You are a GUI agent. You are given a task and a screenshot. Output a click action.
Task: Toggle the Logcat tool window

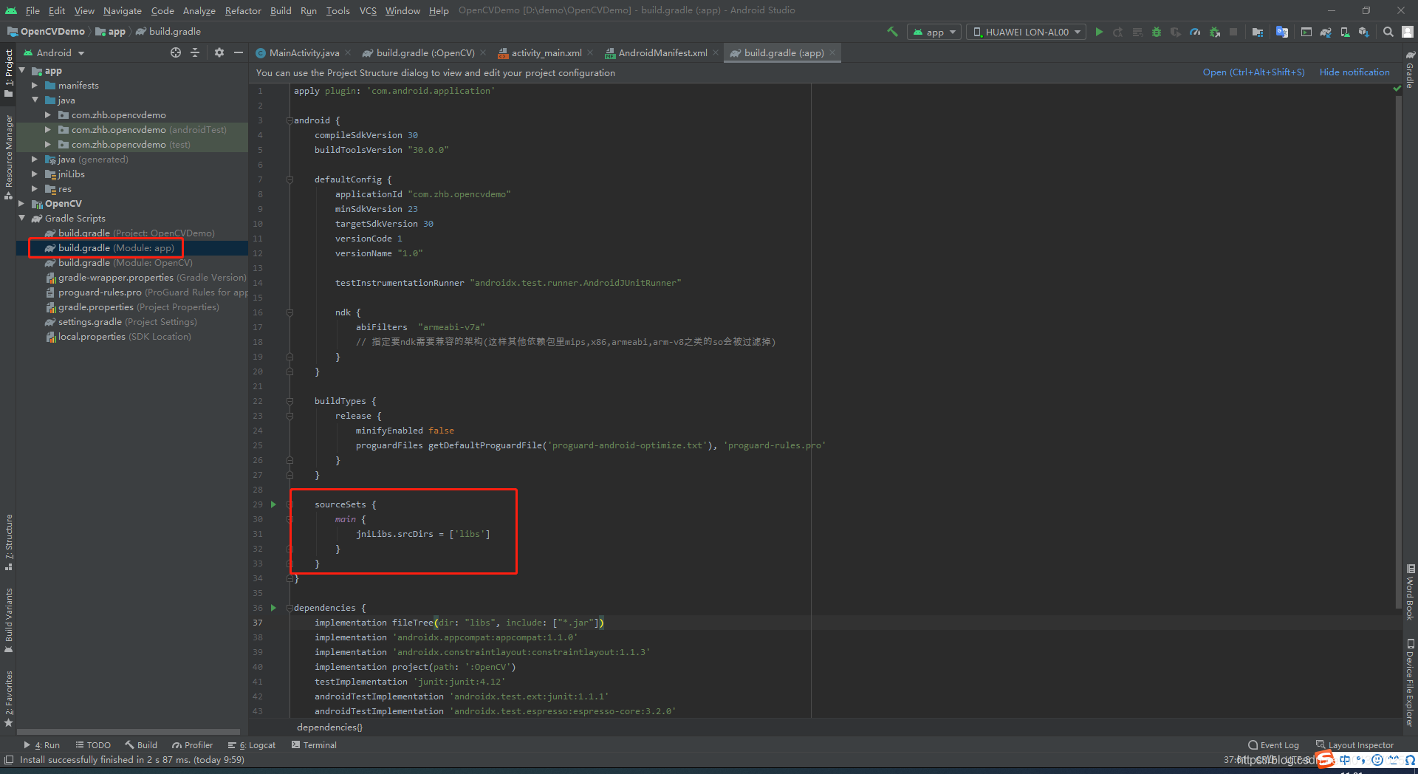pos(252,745)
